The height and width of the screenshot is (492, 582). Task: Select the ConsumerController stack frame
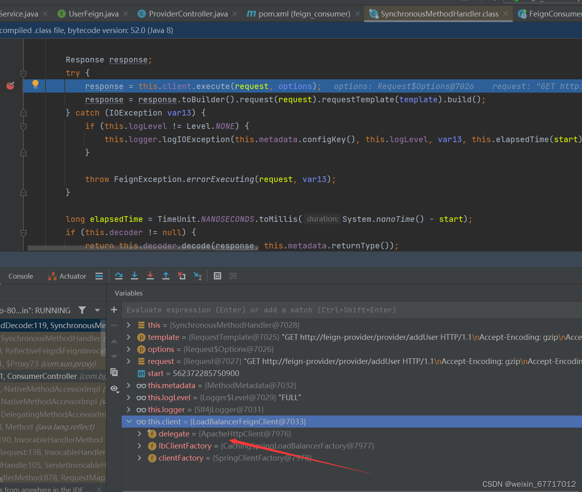[53, 376]
